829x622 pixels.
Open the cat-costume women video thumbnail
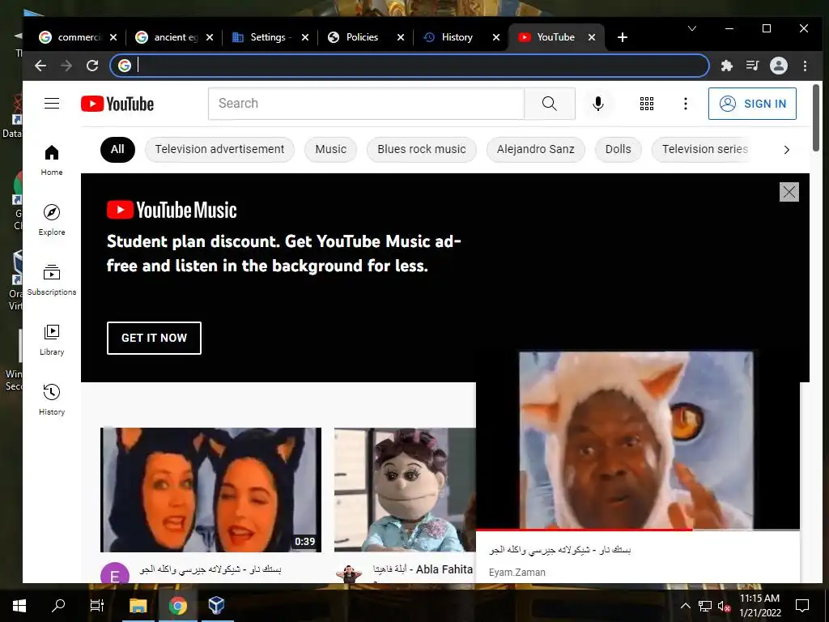pyautogui.click(x=210, y=490)
